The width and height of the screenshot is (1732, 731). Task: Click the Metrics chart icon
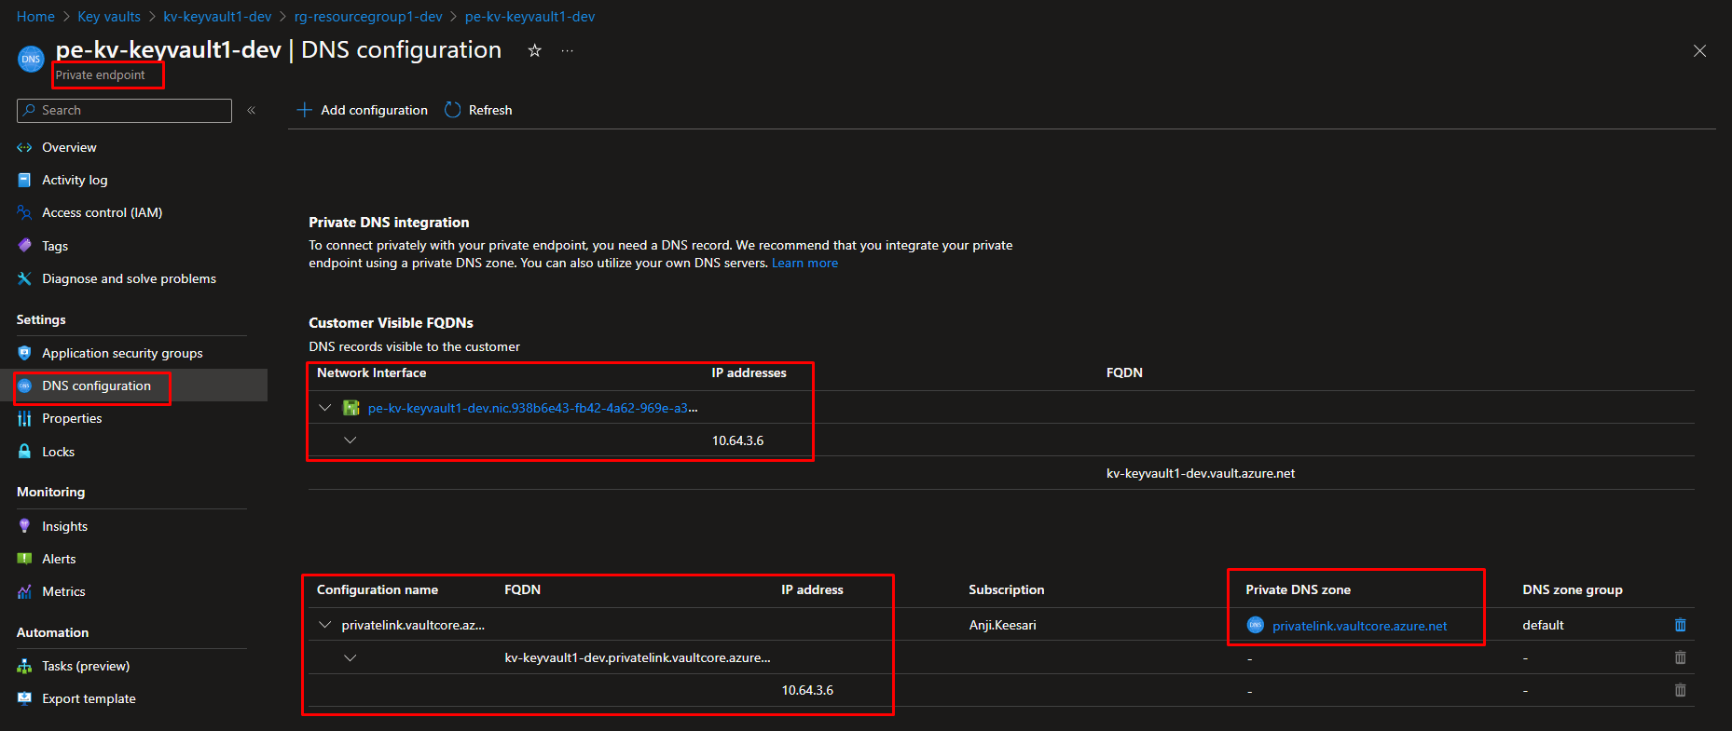(x=24, y=591)
